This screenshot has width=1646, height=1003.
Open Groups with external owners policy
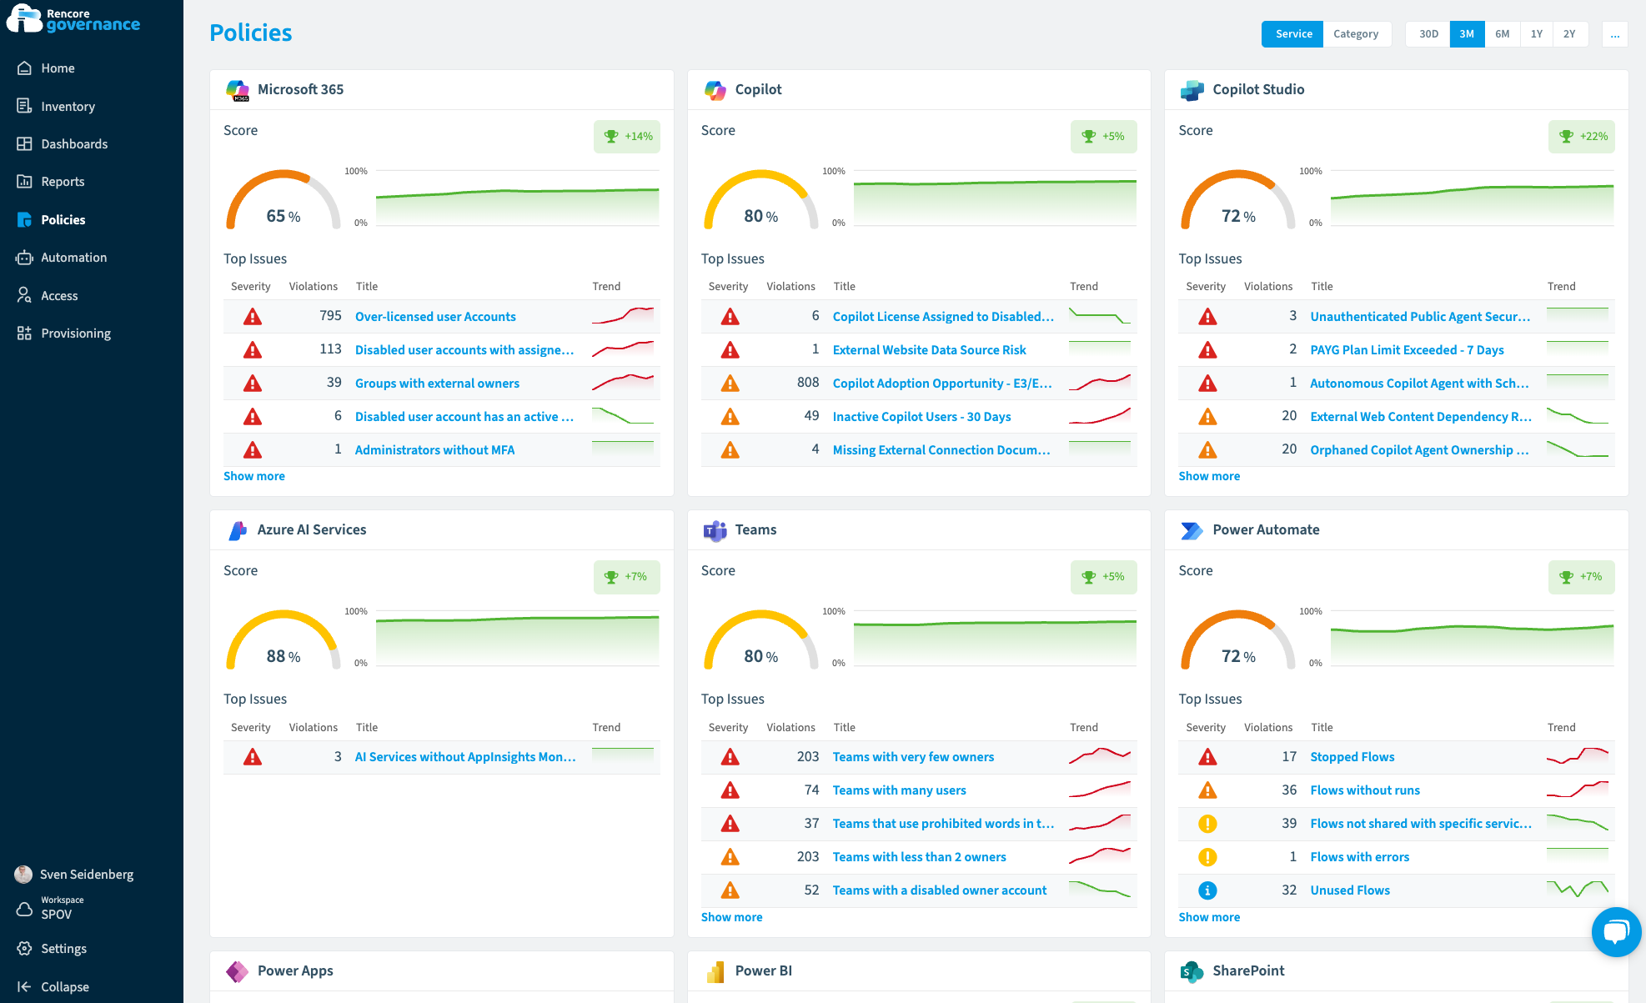tap(437, 384)
